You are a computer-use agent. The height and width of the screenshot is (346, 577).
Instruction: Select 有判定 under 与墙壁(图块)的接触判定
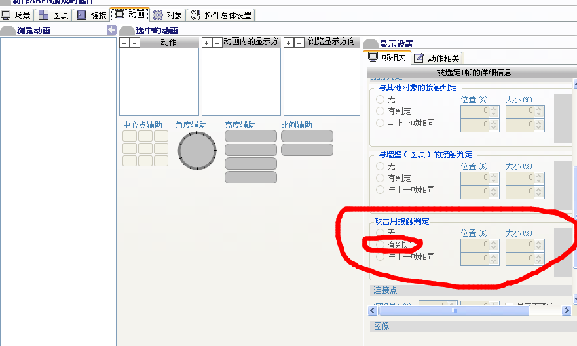380,178
